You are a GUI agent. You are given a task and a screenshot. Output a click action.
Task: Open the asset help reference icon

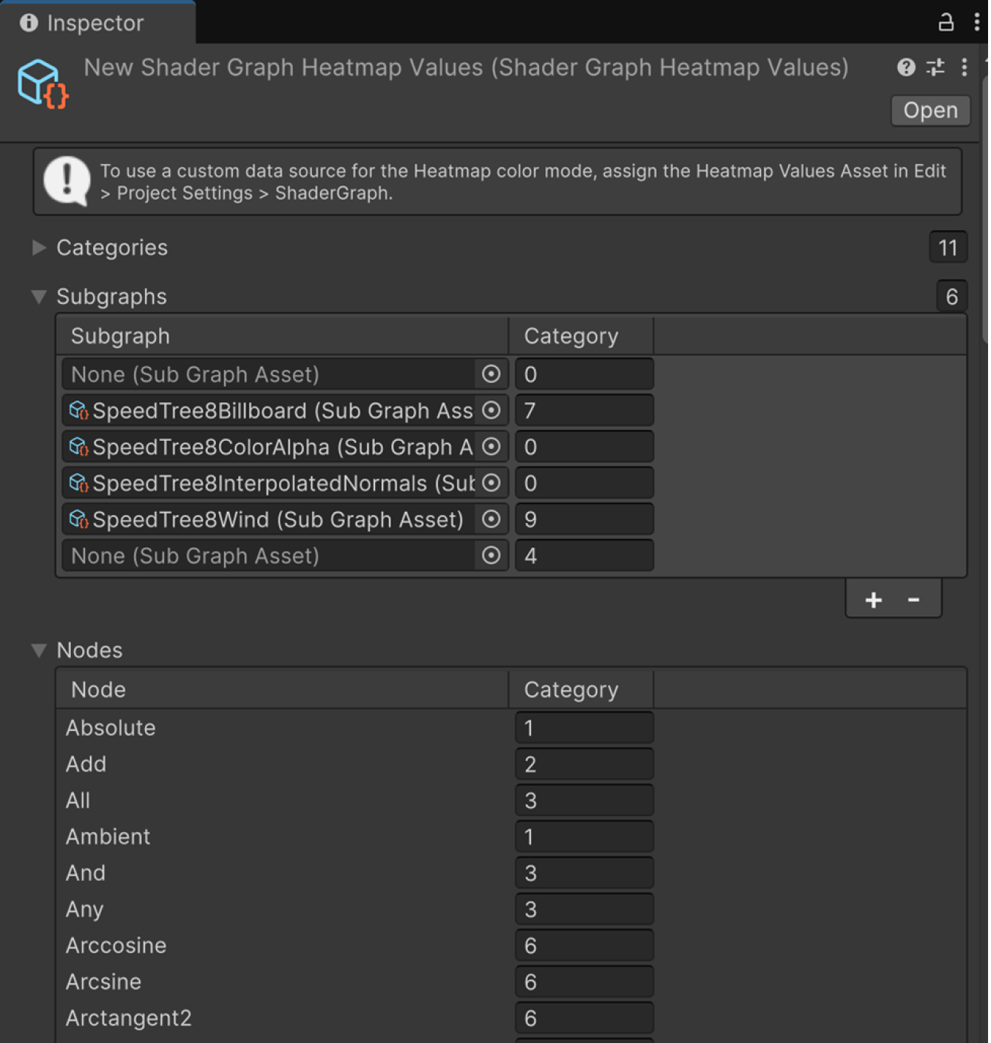pos(906,67)
